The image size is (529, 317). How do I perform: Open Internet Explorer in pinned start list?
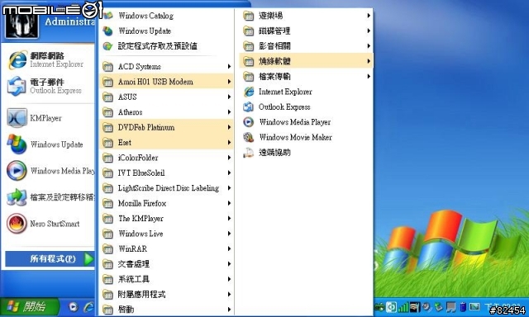(49, 59)
